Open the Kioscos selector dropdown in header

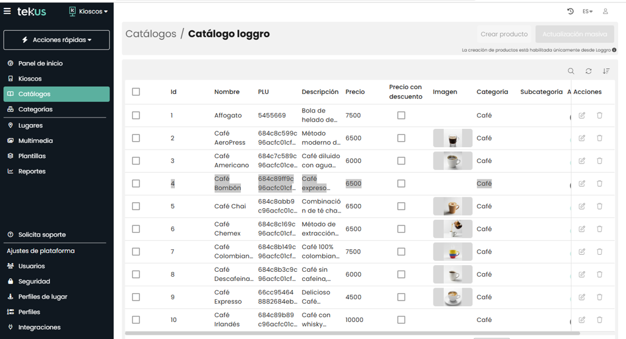(x=88, y=12)
